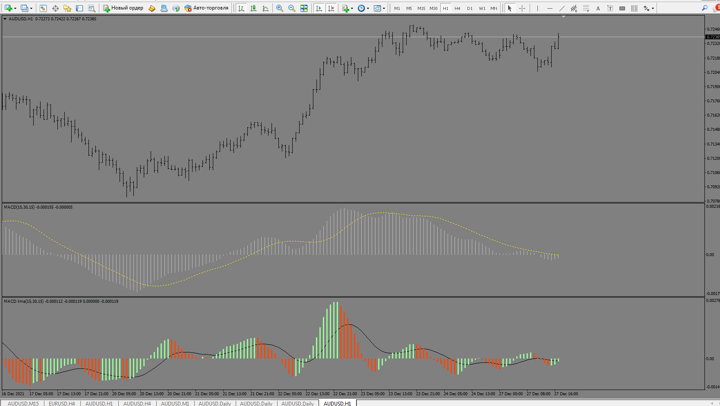Switch chart to bar chart mode
The image size is (720, 406).
241,8
